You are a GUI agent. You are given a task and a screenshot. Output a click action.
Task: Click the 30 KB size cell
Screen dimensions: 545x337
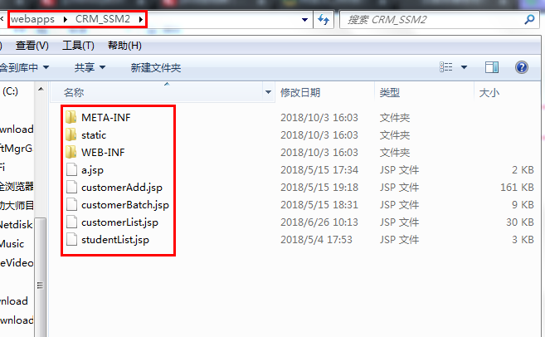[x=520, y=222]
